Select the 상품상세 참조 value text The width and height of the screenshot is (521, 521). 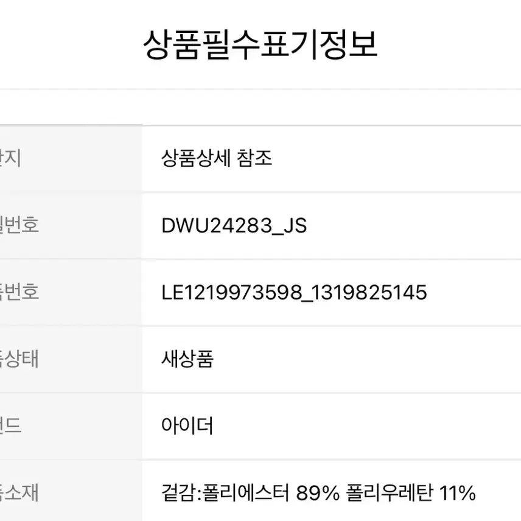[x=217, y=159]
